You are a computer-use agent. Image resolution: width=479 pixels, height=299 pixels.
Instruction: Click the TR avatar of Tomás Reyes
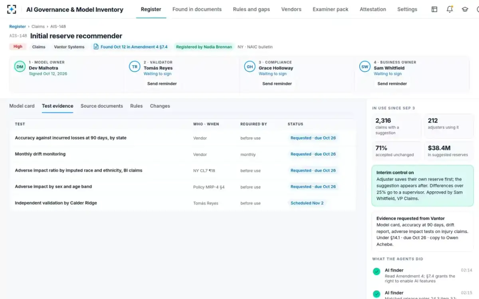tap(135, 67)
